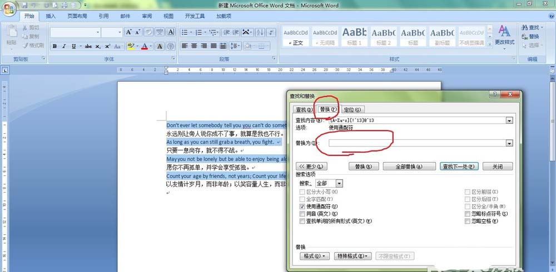Screen dimensions: 556x272
Task: Click the character shading (A) icon
Action: pos(160,47)
